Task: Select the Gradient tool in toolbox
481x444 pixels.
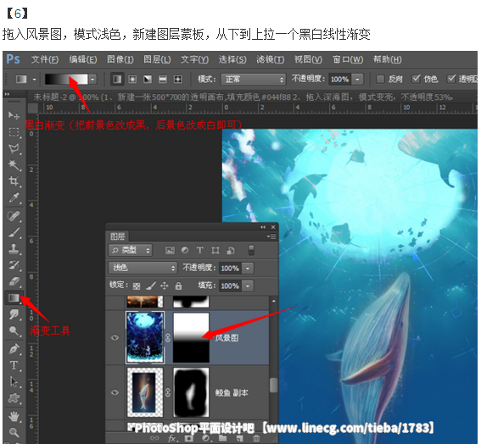Action: pos(14,298)
